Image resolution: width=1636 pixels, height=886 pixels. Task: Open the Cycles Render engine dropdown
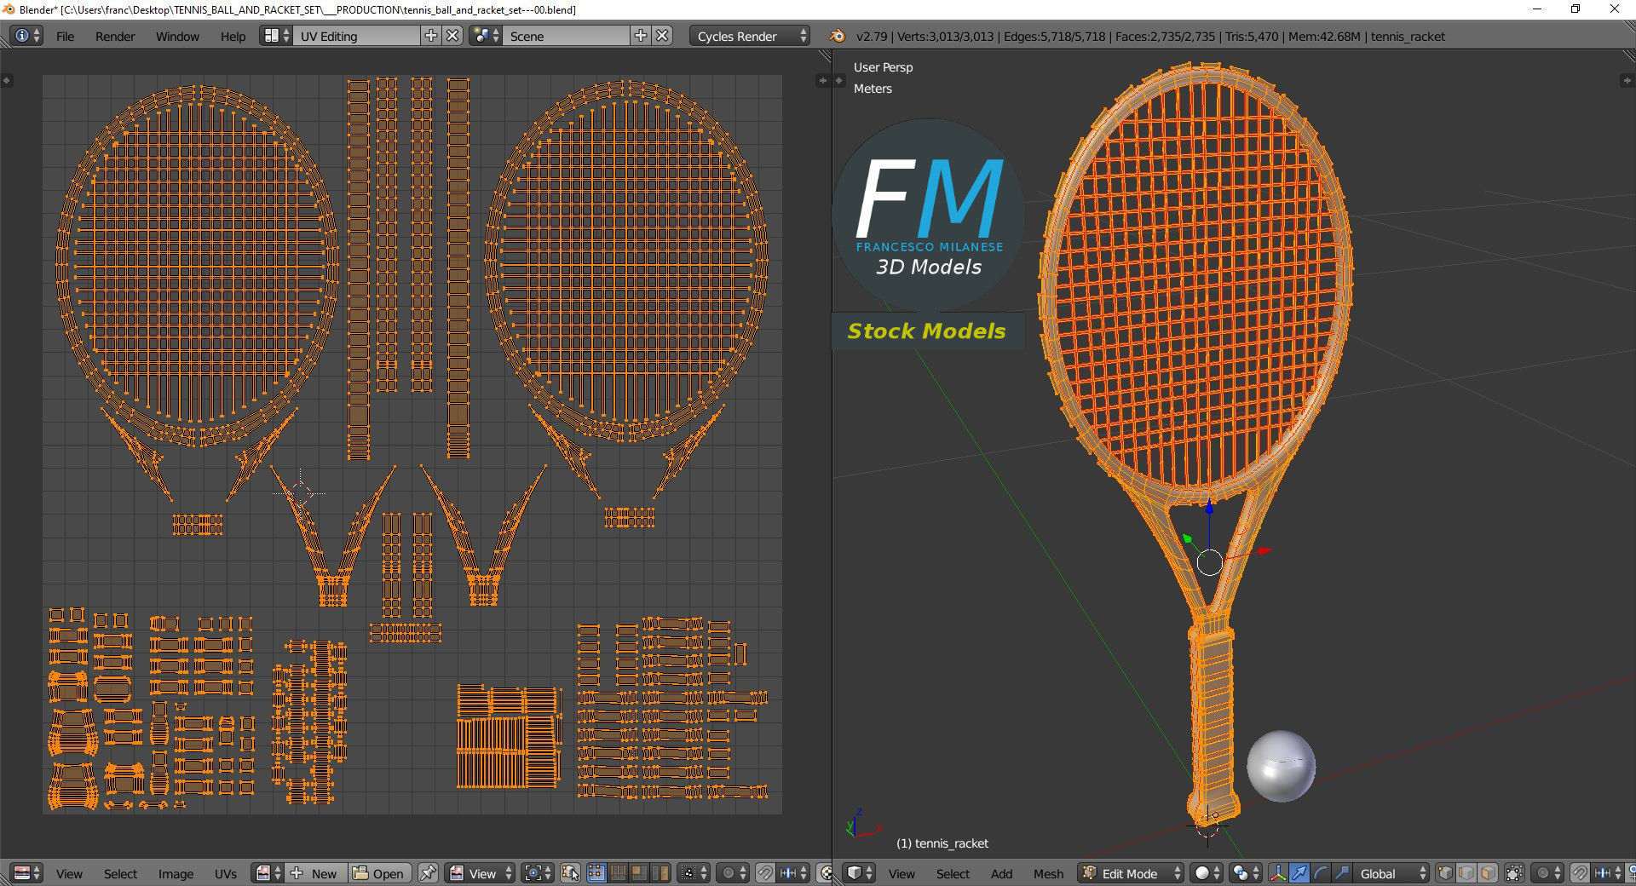click(x=750, y=36)
